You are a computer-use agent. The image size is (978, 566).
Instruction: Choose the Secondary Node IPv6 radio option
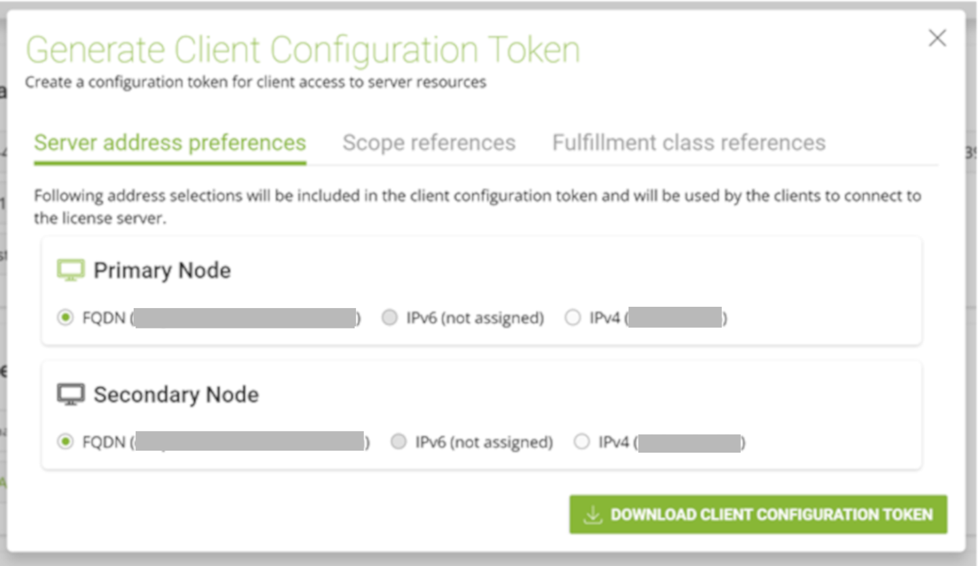(x=399, y=442)
